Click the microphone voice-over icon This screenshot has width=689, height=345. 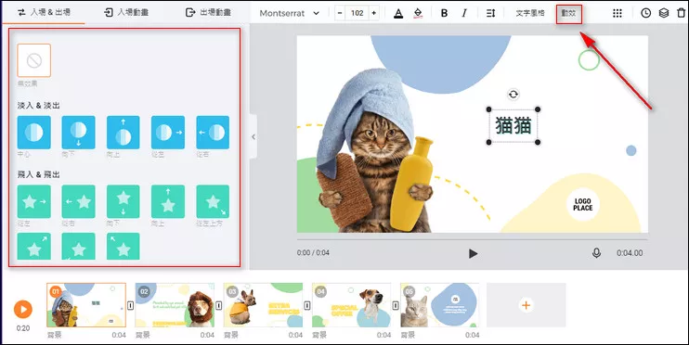[x=596, y=253]
